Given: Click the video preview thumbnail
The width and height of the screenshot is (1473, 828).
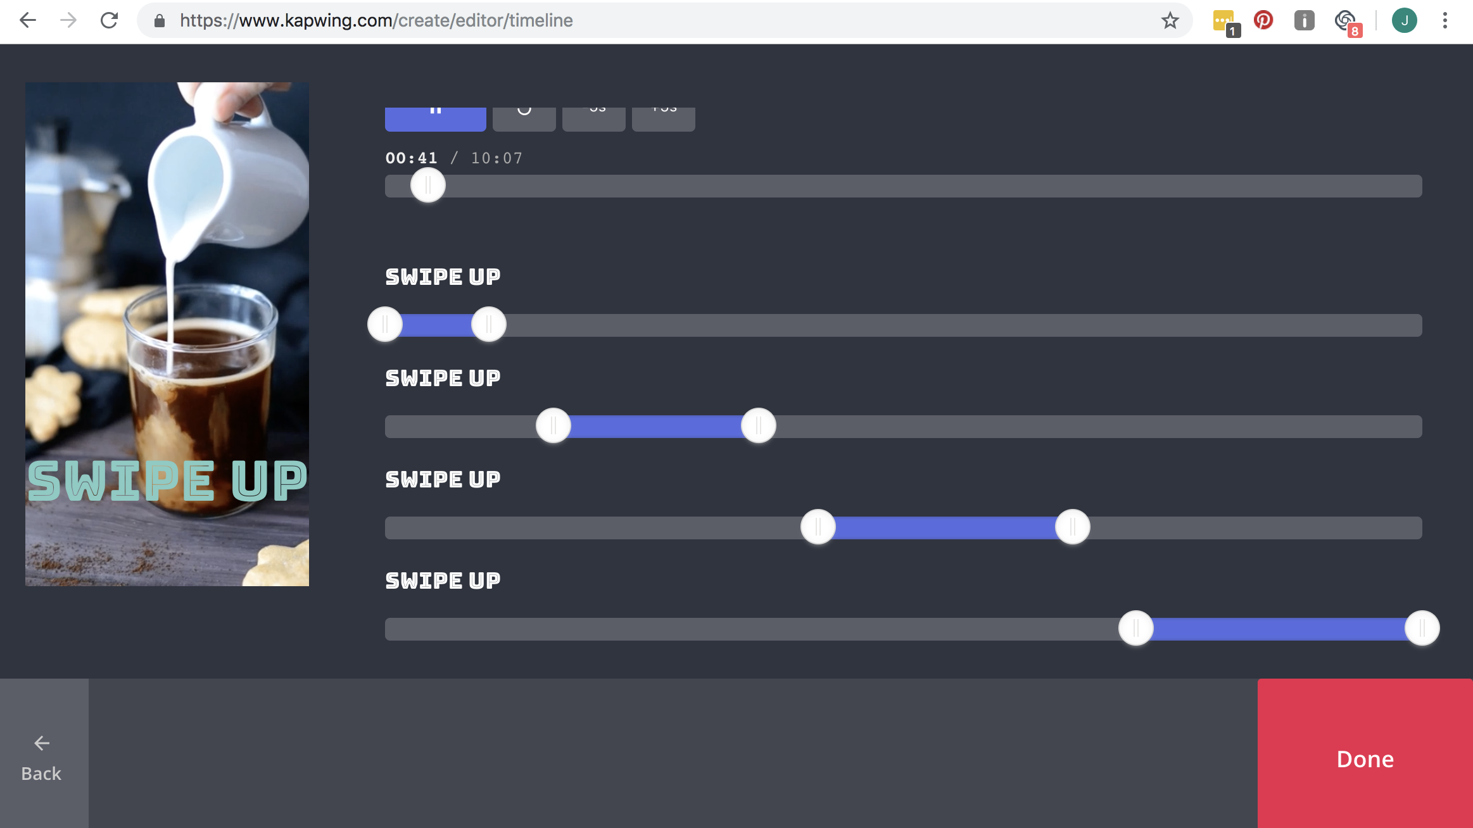Looking at the screenshot, I should tap(167, 334).
